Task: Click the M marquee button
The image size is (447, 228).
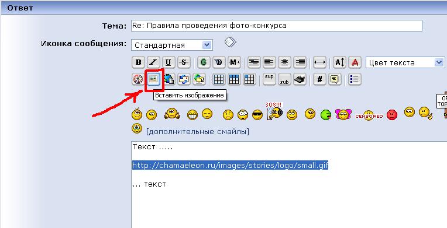Action: 234,62
